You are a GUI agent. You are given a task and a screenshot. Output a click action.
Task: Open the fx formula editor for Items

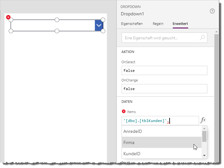point(203,120)
